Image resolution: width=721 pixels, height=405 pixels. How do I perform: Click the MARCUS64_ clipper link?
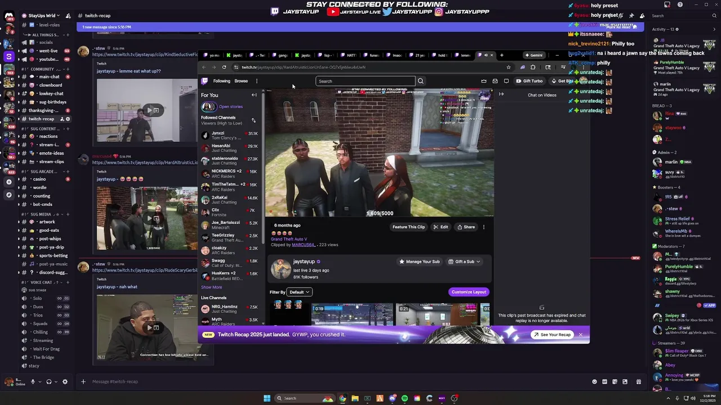[304, 245]
